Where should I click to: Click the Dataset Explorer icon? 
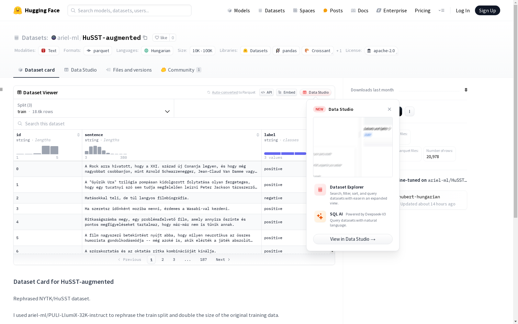(x=320, y=190)
